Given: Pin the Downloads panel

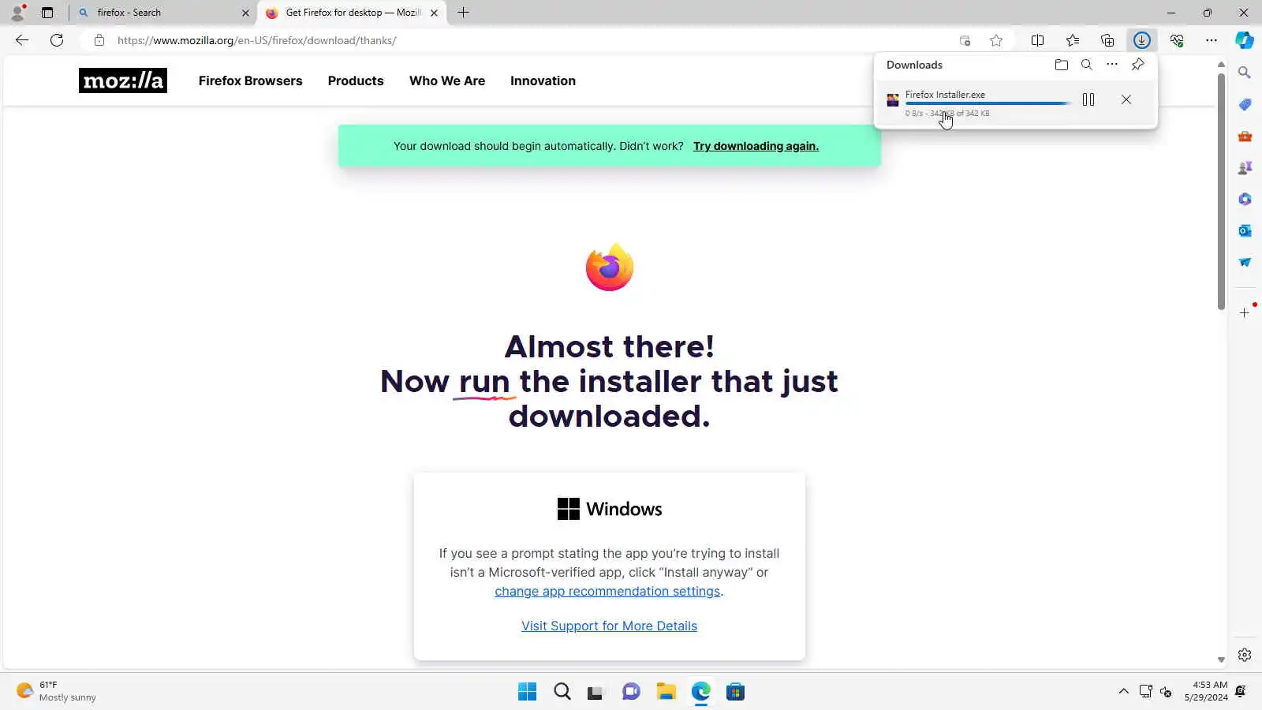Looking at the screenshot, I should [1137, 65].
